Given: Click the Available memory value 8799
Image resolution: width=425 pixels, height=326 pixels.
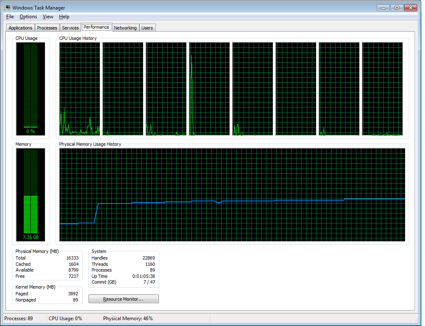Looking at the screenshot, I should click(74, 270).
